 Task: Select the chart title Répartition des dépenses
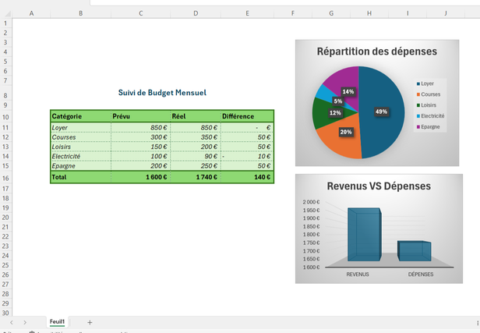[x=377, y=51]
